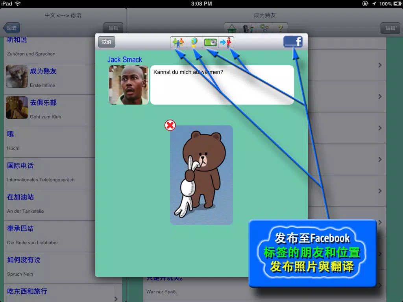Image resolution: width=403 pixels, height=302 pixels.
Task: Tap the battery indicator in status bar
Action: (397, 4)
